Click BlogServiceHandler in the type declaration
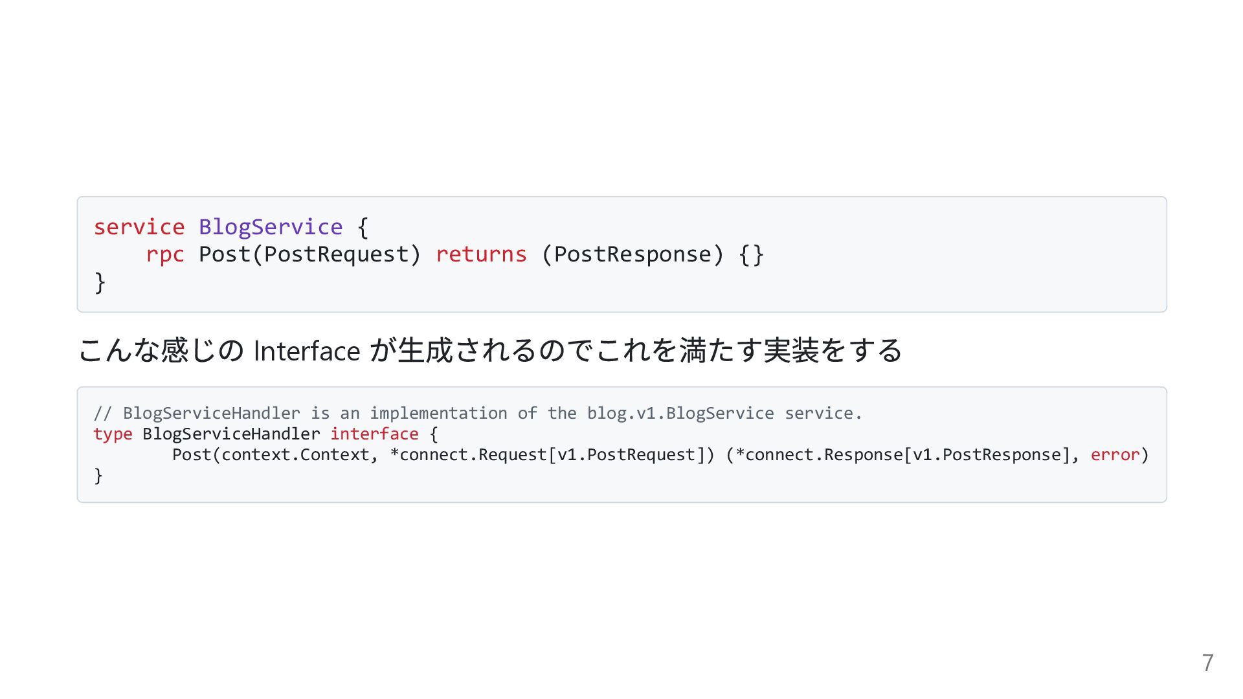Screen dimensions: 1243x699 [x=231, y=434]
